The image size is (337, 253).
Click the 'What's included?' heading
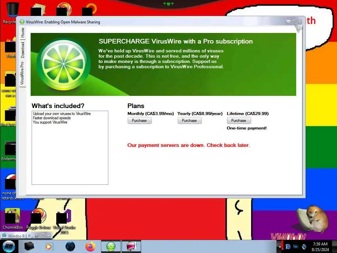click(x=58, y=106)
